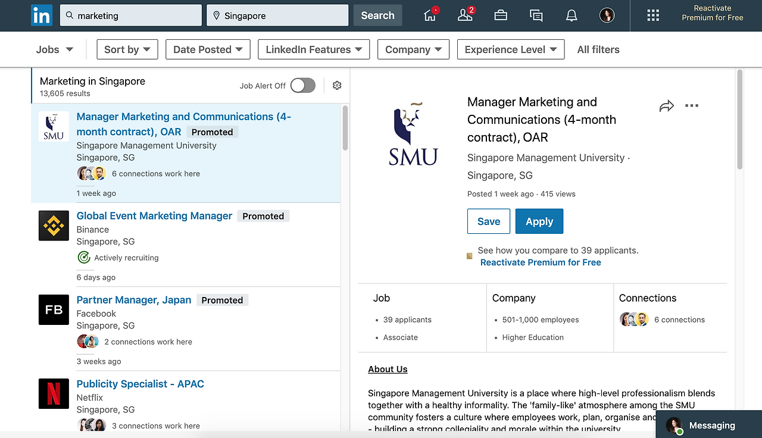Open the Messaging chat icon in navbar

coord(536,15)
